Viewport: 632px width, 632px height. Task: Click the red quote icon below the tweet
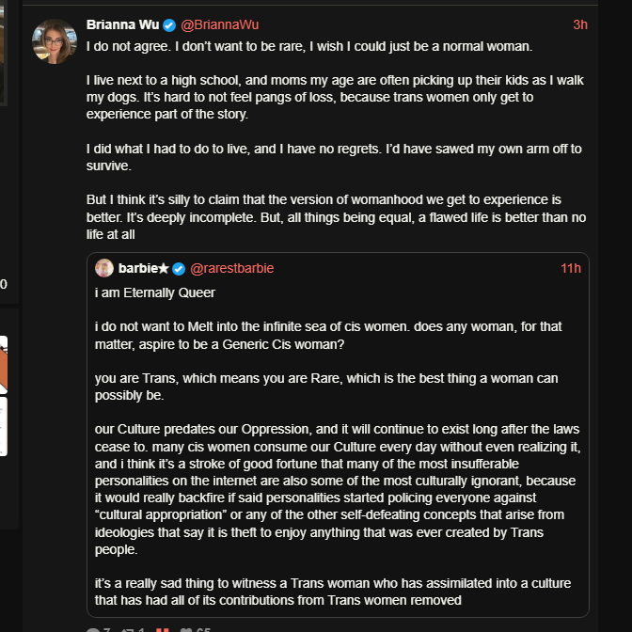click(162, 629)
